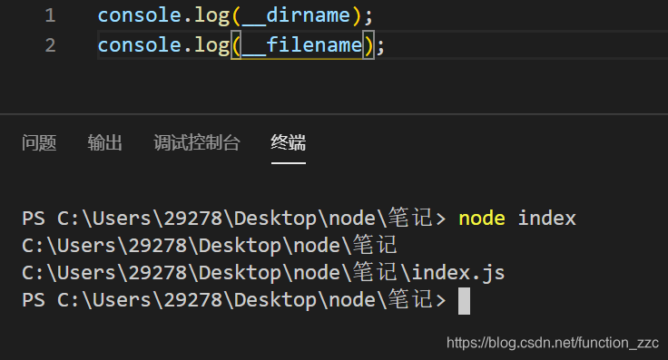Select the 调试控制台 tab
This screenshot has height=360, width=668.
click(x=197, y=142)
